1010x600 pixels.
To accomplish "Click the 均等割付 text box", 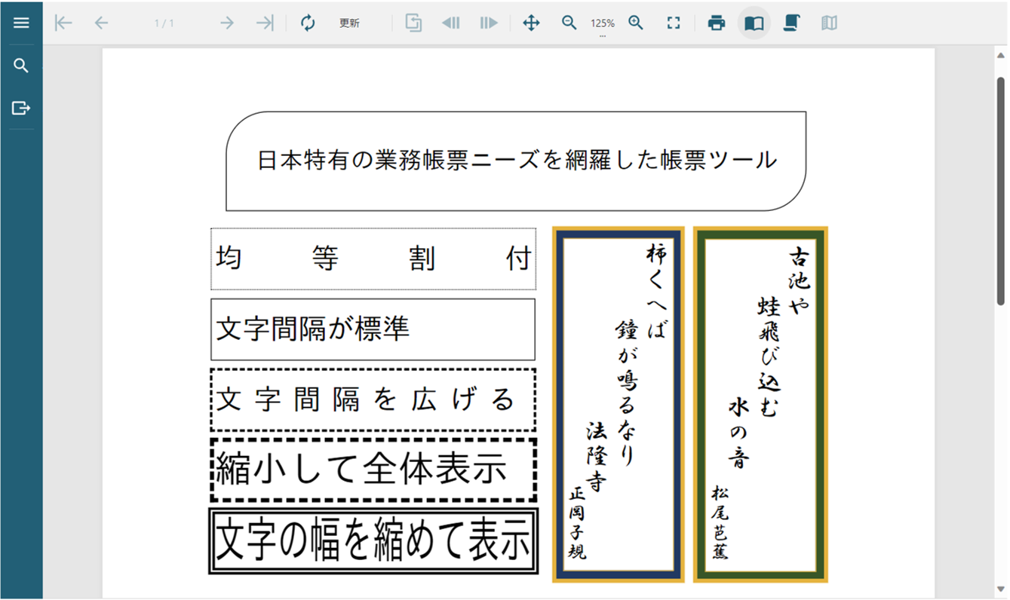I will [x=373, y=259].
